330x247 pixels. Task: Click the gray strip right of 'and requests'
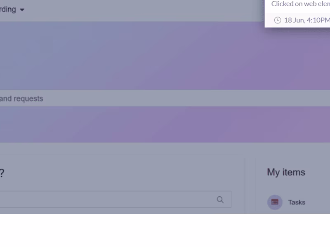click(186, 98)
